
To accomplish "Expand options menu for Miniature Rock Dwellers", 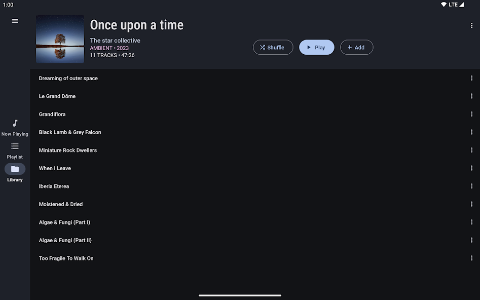I will pyautogui.click(x=471, y=150).
